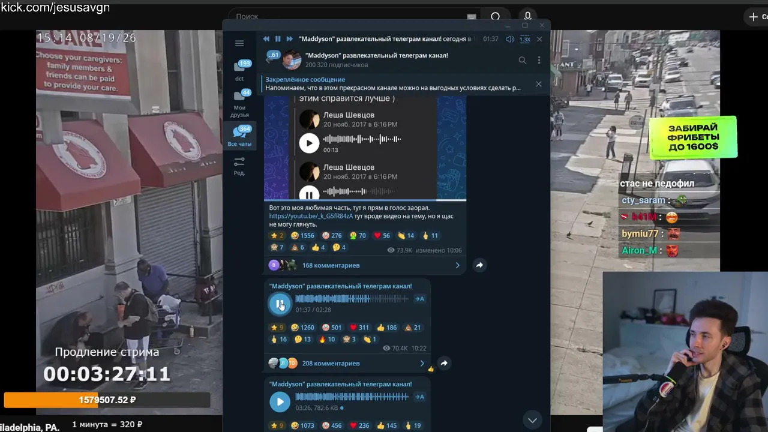The width and height of the screenshot is (768, 432).
Task: Click the heart reaction with 56
Action: point(382,236)
